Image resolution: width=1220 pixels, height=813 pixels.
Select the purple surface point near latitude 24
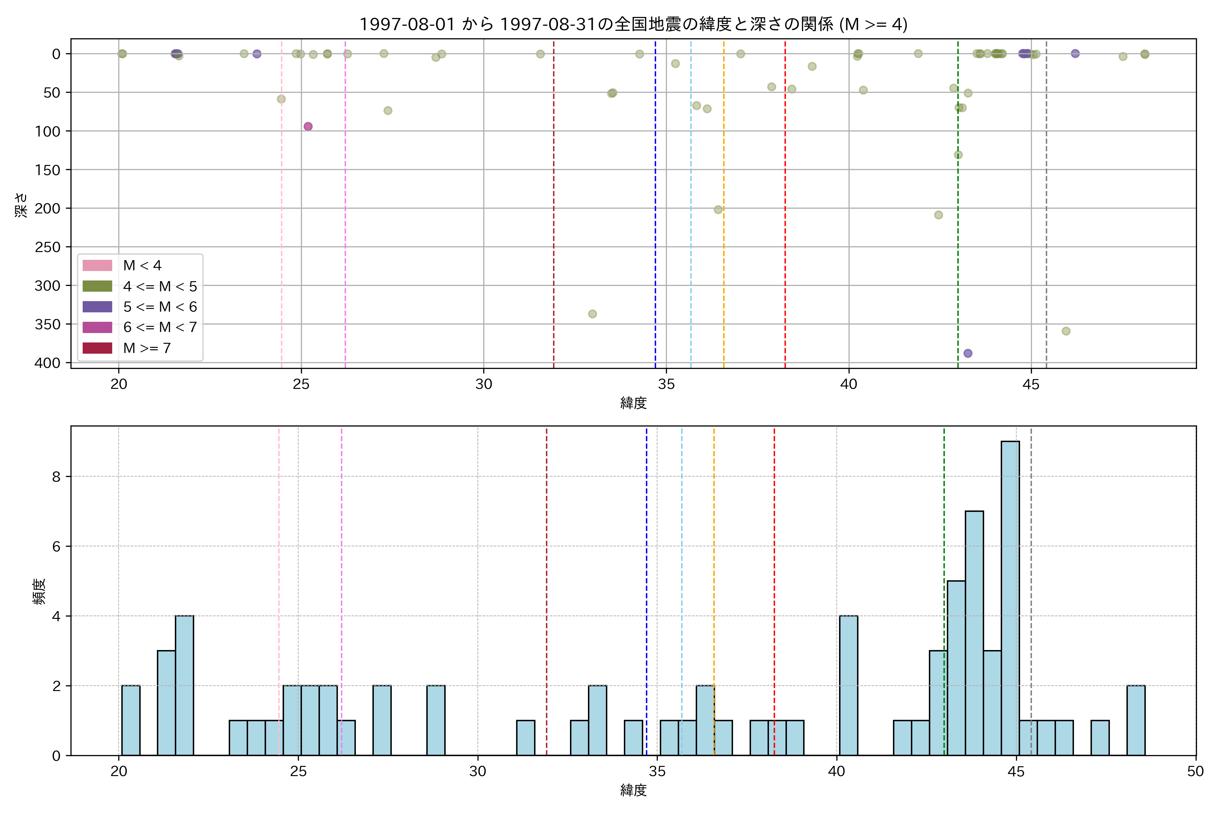click(257, 54)
